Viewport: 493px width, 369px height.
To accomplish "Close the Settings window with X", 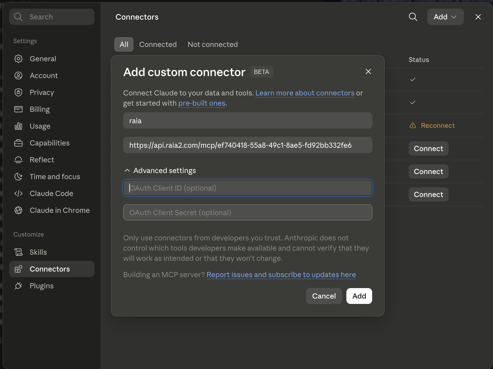I will coord(478,17).
